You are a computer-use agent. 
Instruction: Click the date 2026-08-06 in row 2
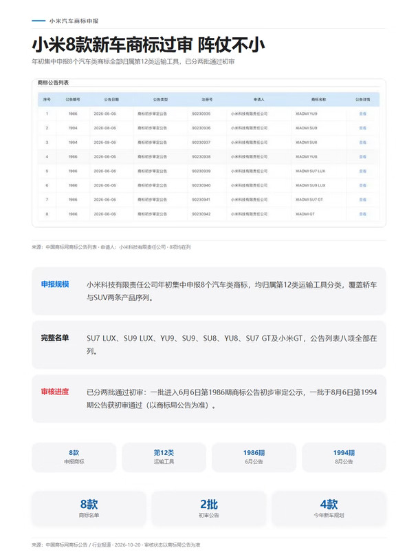pos(104,128)
